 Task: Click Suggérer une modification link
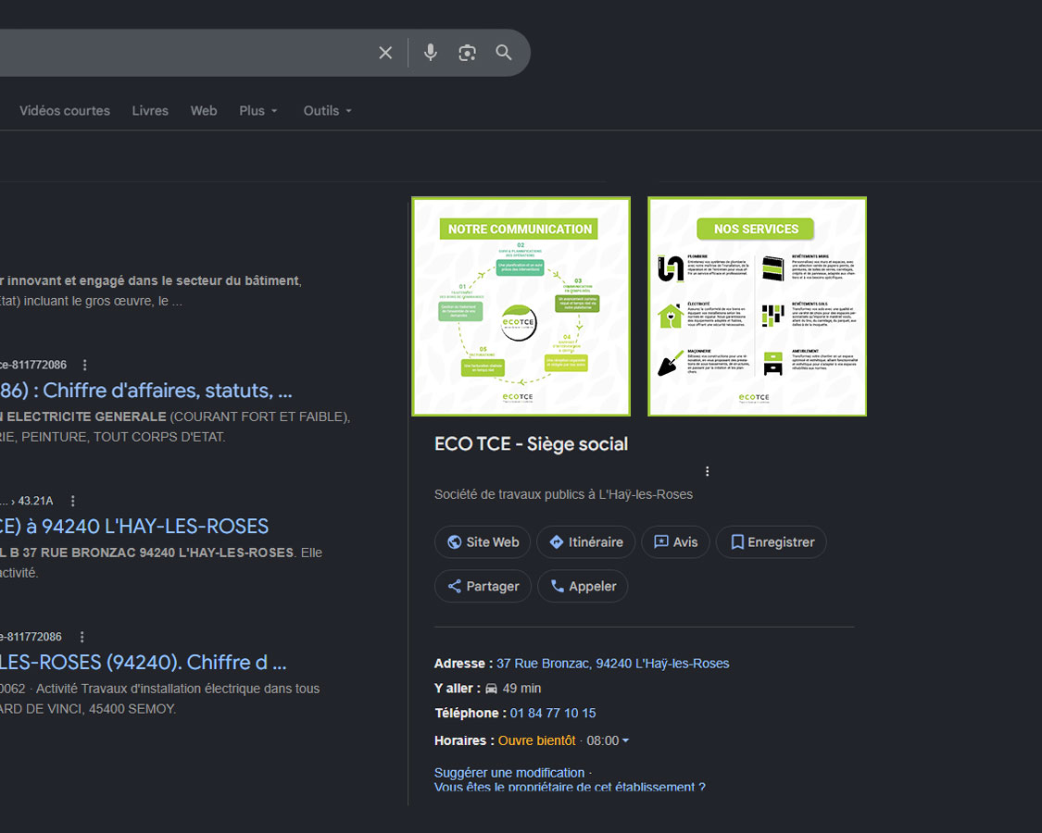pyautogui.click(x=509, y=773)
